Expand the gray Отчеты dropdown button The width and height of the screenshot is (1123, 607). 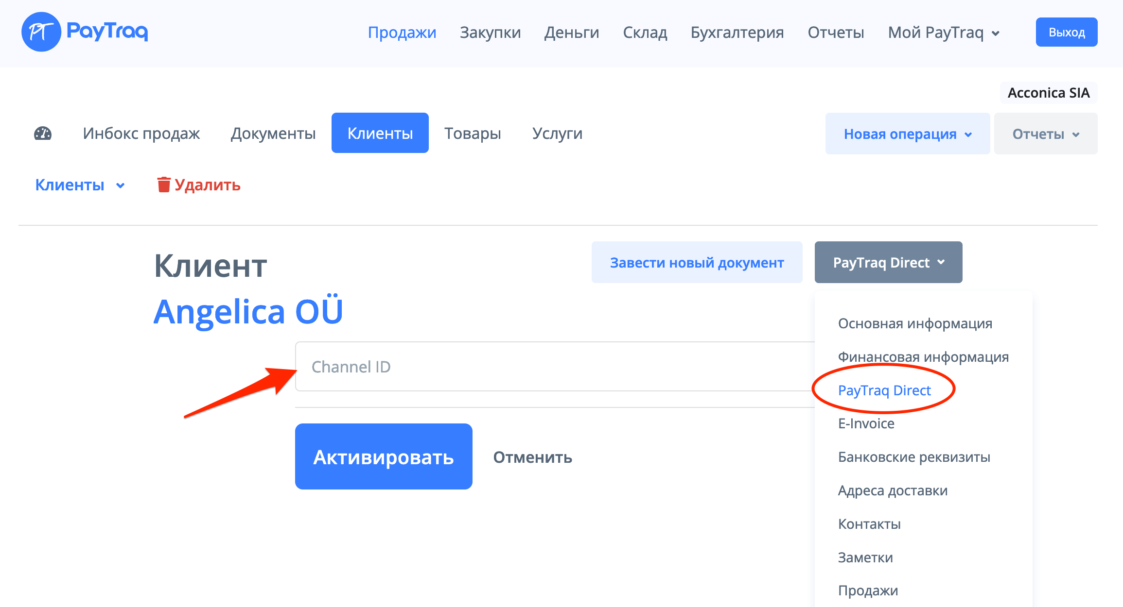tap(1045, 134)
